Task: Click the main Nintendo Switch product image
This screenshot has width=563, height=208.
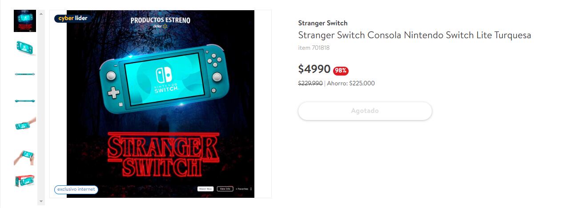Action: click(161, 80)
